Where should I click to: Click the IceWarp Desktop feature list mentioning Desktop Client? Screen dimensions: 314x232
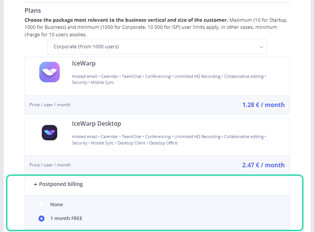click(169, 140)
